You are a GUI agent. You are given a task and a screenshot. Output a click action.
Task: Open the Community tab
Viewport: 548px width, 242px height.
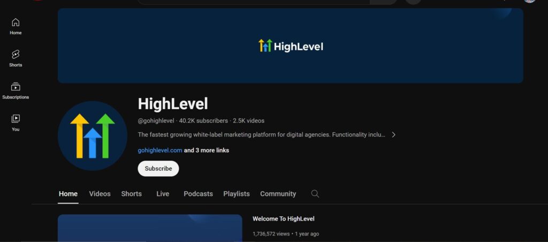278,194
